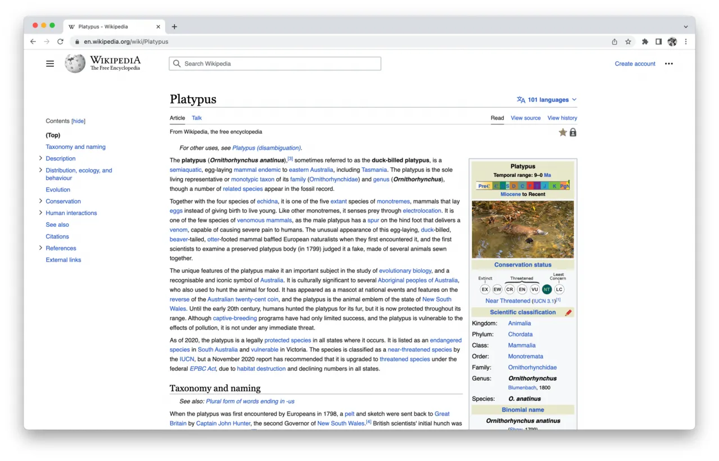Expand the Conservation section in contents
The image size is (719, 461).
coord(40,201)
